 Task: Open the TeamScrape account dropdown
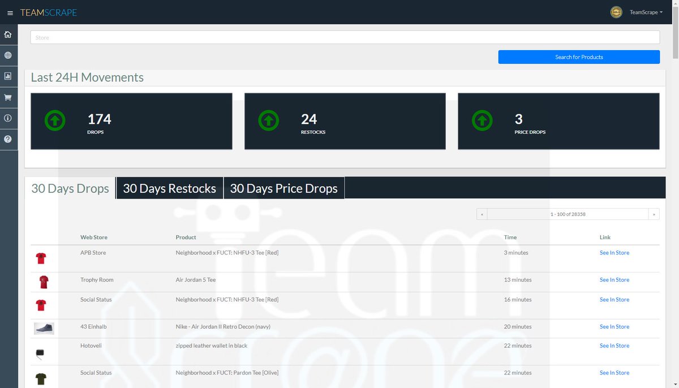click(646, 12)
